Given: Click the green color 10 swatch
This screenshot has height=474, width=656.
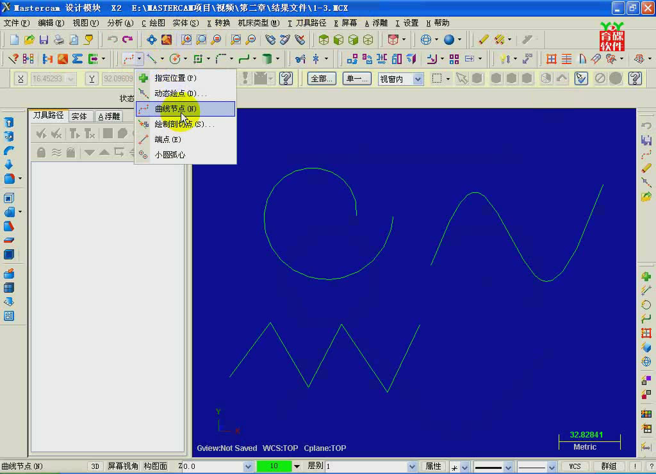Looking at the screenshot, I should click(x=274, y=466).
